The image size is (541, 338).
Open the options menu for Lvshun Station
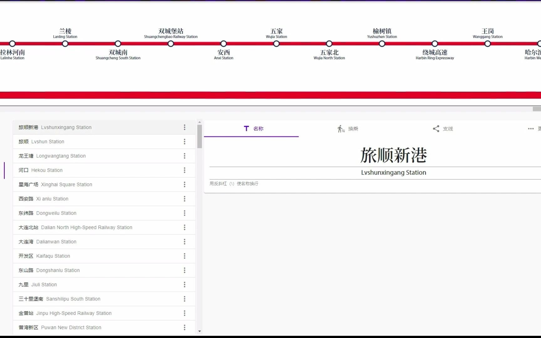pos(184,142)
